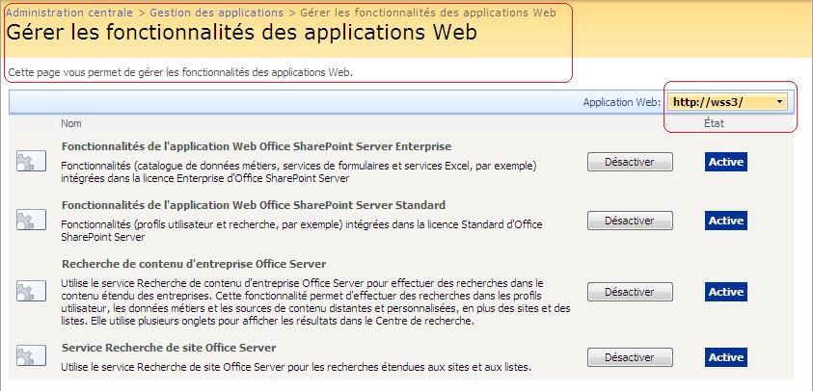Click the Nom column header
The height and width of the screenshot is (391, 813).
[x=70, y=124]
